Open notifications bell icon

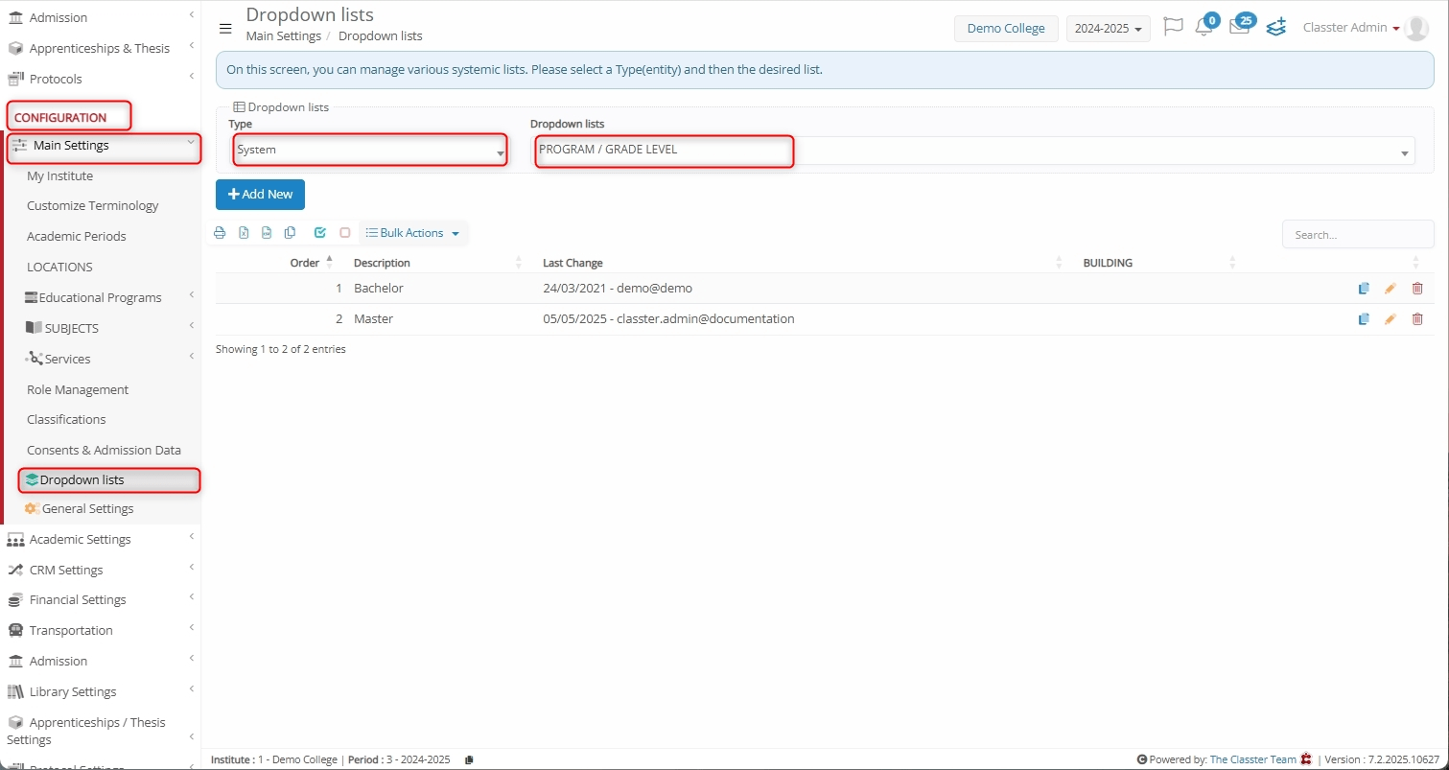coord(1204,28)
